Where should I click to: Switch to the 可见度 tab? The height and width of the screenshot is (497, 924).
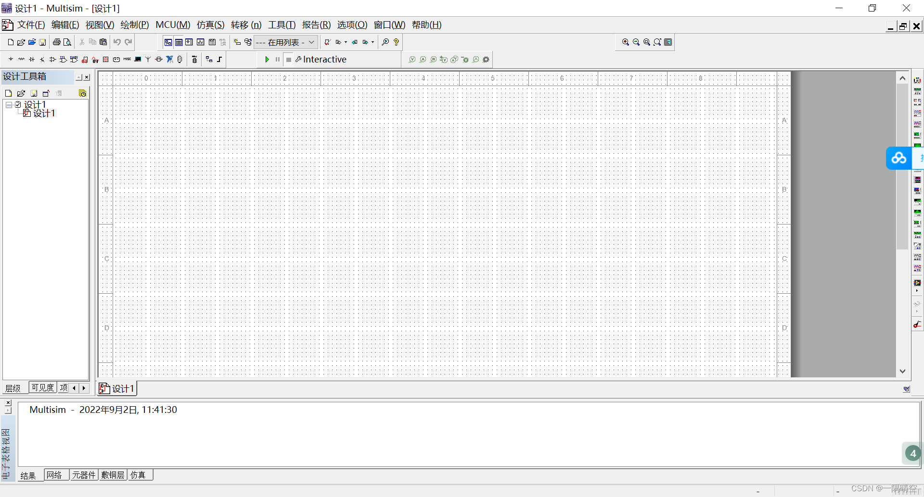point(43,387)
